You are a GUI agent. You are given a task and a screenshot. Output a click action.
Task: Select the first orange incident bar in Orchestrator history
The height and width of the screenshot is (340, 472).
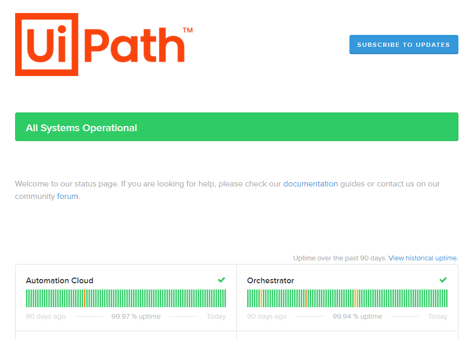coord(306,298)
